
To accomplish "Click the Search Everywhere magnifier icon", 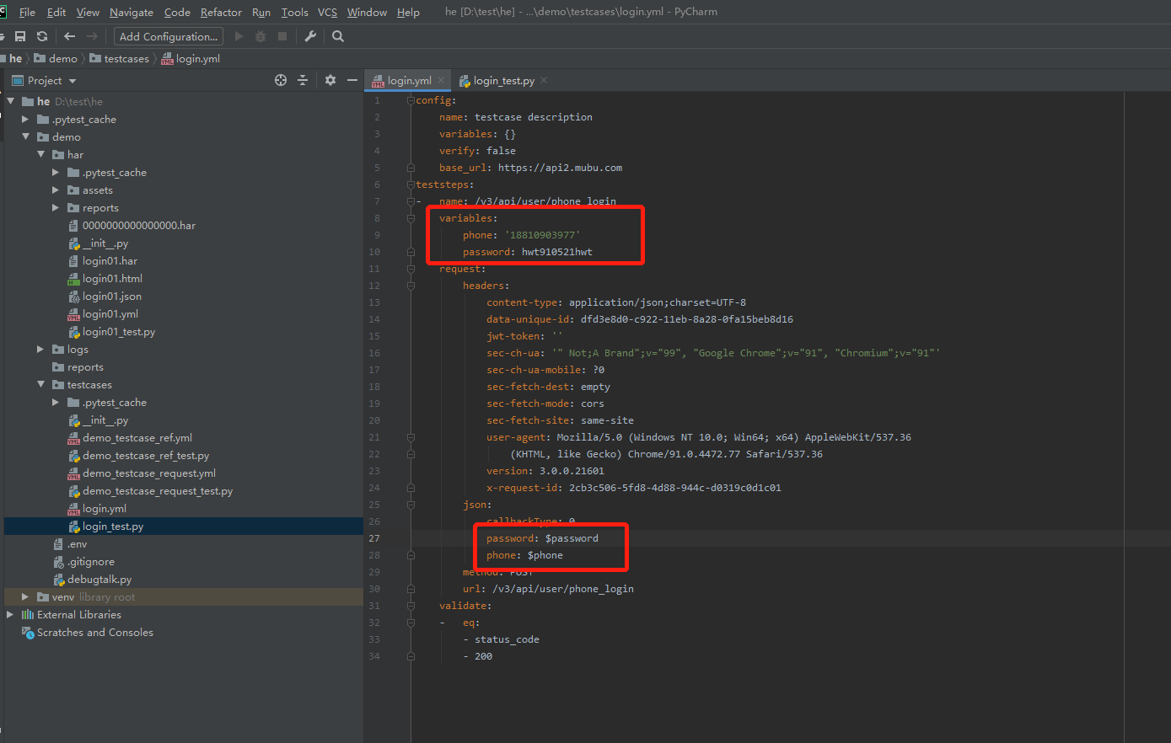I will coord(338,36).
